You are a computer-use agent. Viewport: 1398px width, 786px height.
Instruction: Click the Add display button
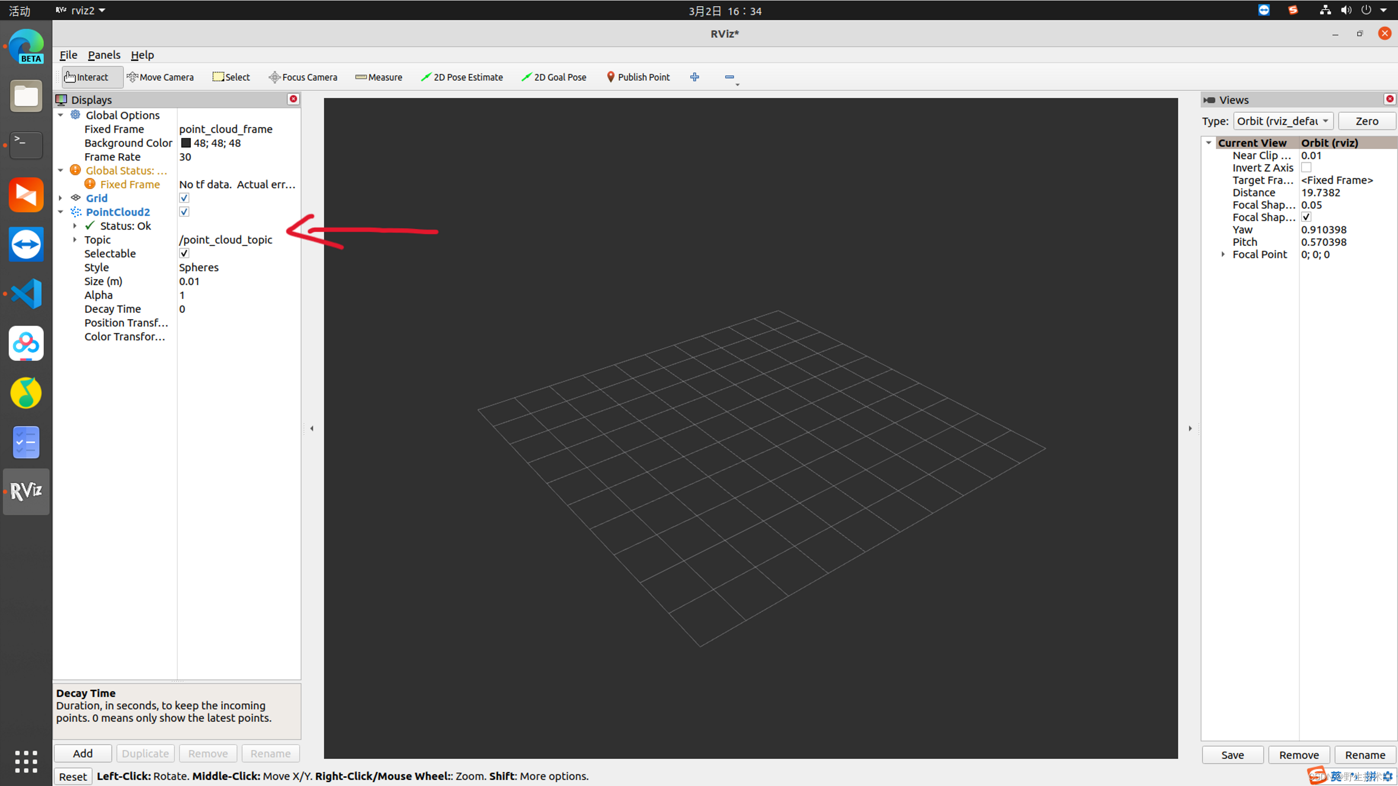coord(83,753)
